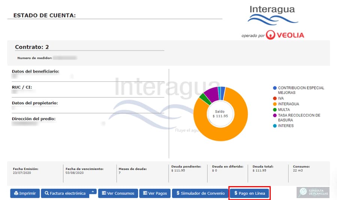This screenshot has width=337, height=200.
Task: Expand the Factura electrónica arrow dropdown
Action: coord(93,191)
